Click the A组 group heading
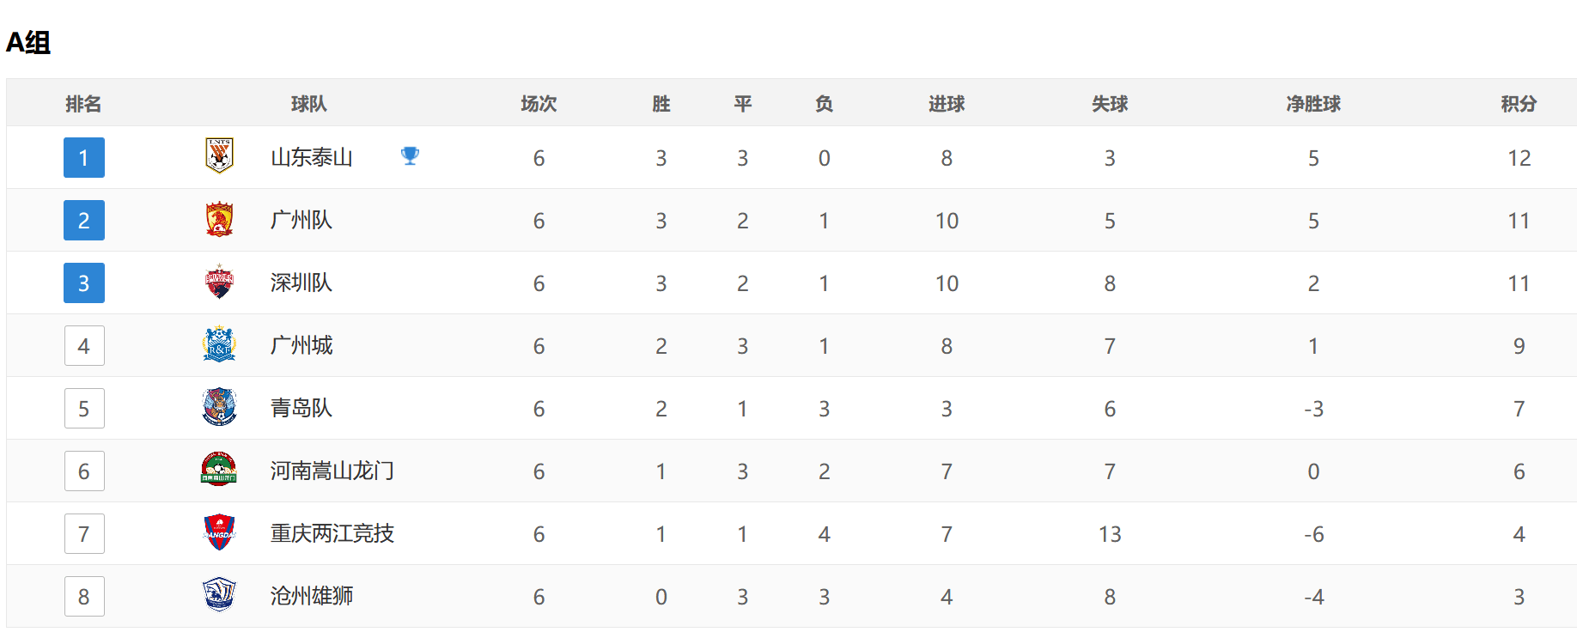Viewport: 1577px width, 632px height. [x=28, y=42]
